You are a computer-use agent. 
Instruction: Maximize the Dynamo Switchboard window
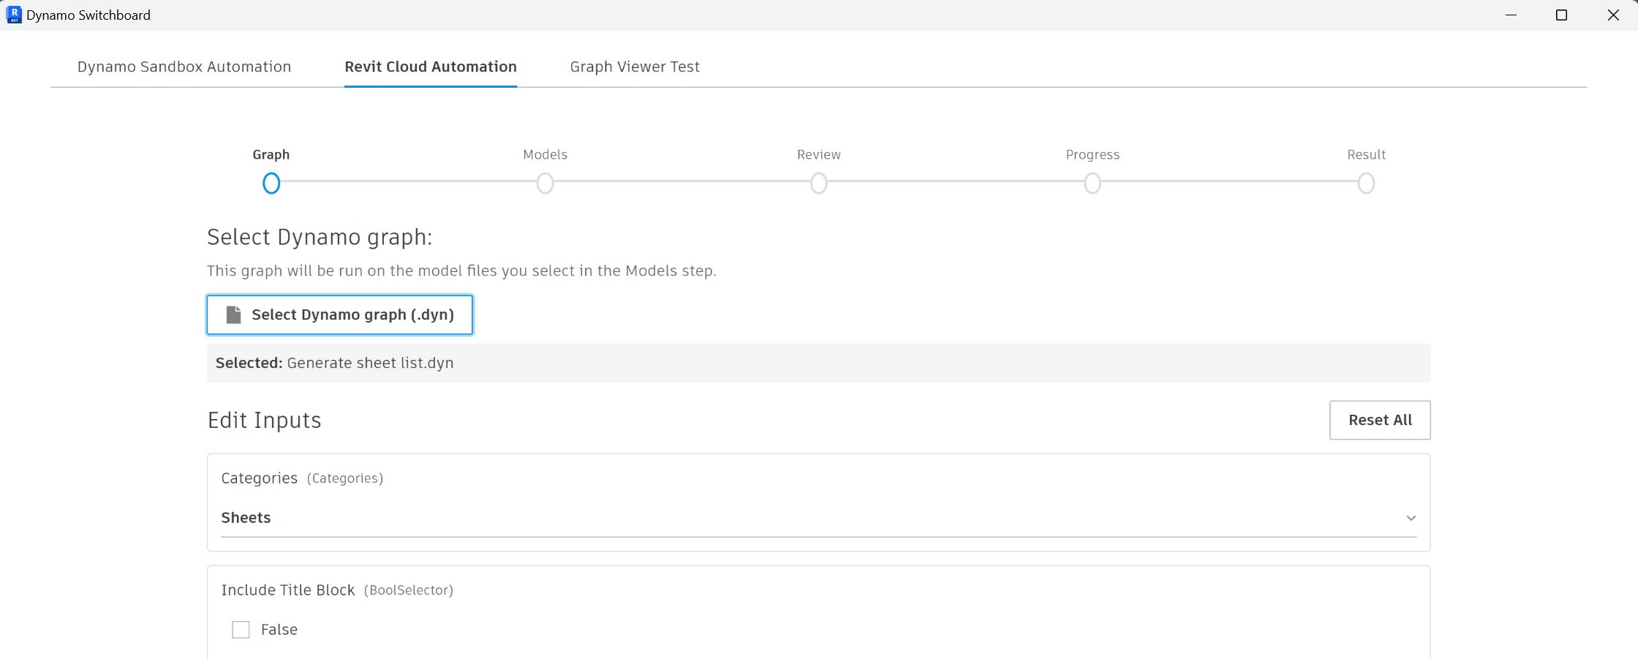pos(1561,15)
